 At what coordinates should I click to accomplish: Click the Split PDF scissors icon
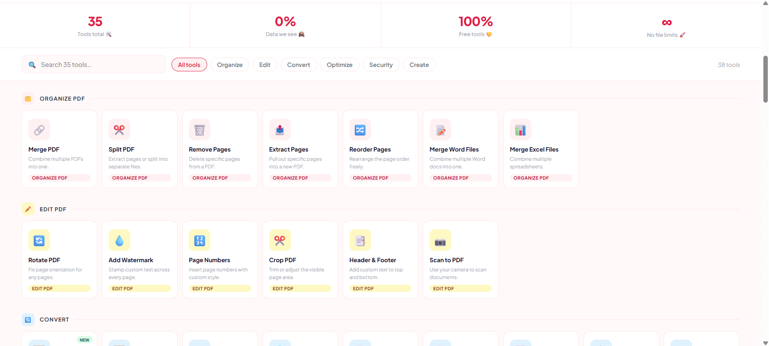pyautogui.click(x=119, y=129)
